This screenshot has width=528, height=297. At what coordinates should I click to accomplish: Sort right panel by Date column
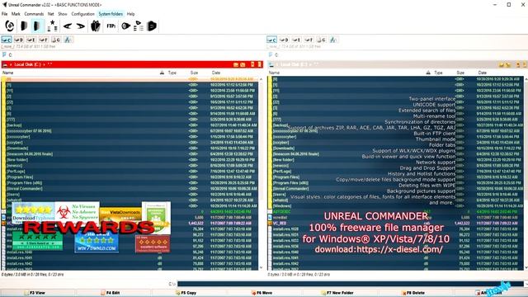coord(482,73)
